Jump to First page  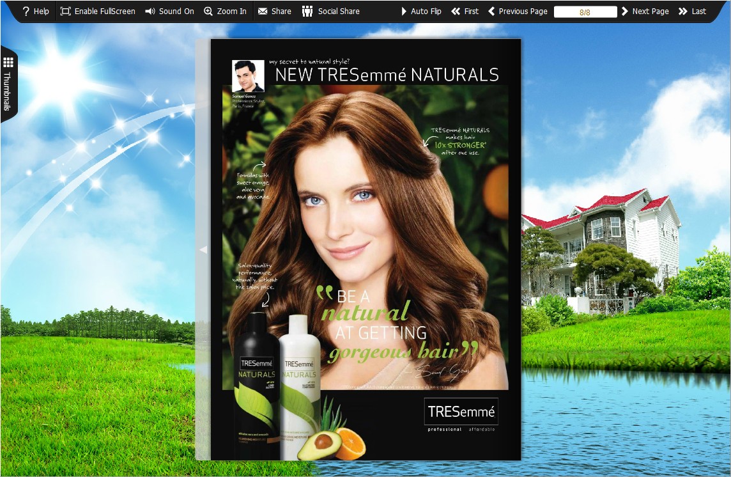465,12
